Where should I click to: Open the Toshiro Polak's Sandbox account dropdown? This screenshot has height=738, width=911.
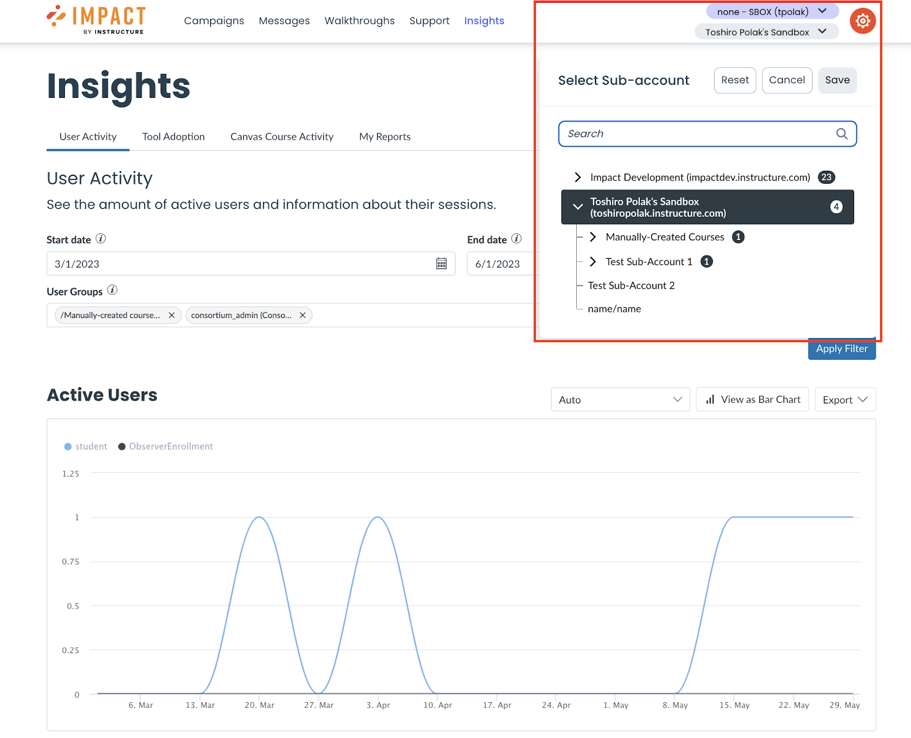[x=766, y=32]
